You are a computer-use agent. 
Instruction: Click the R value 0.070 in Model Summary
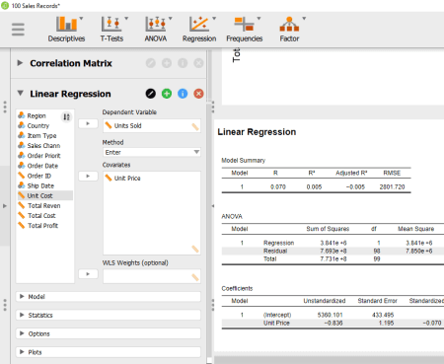click(x=278, y=186)
